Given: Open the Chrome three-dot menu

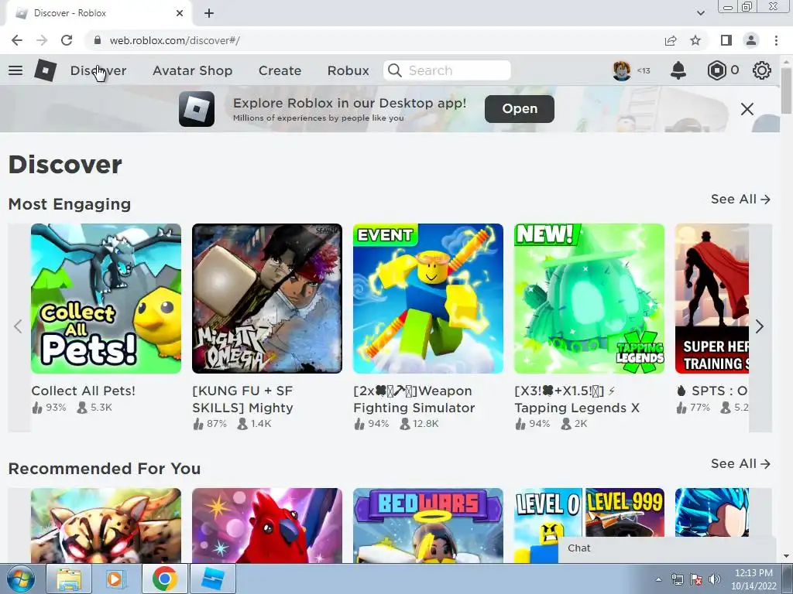Looking at the screenshot, I should coord(776,40).
